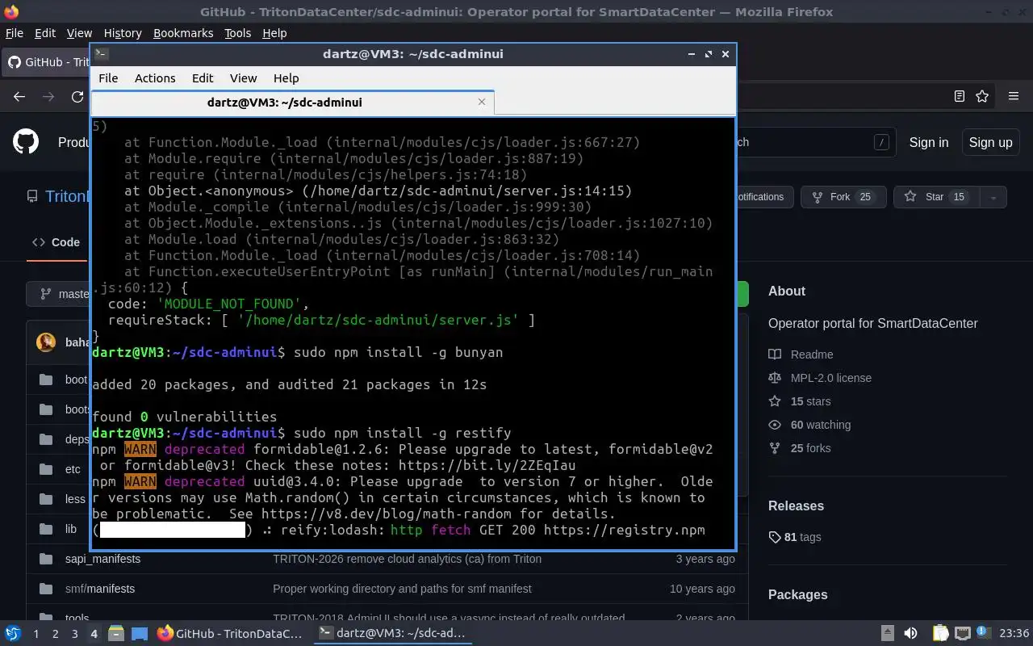Open the less folder row
The image size is (1033, 646).
[x=75, y=499]
